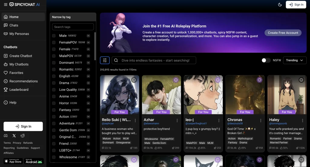This screenshot has height=167, width=310.
Task: Check the Female tag checkbox
Action: [x=54, y=49]
